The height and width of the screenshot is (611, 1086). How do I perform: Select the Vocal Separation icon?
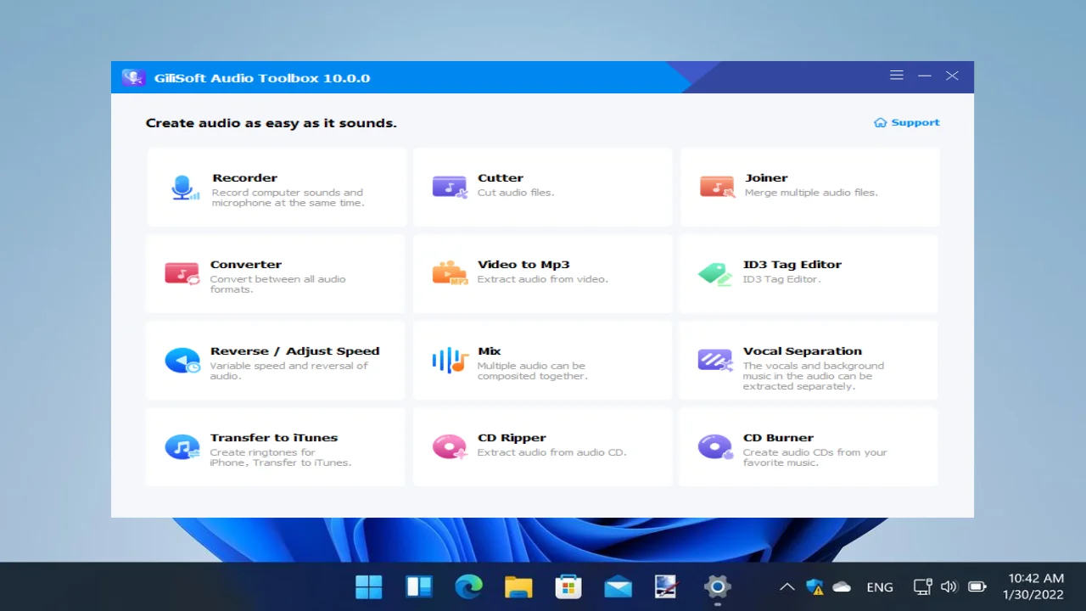pyautogui.click(x=715, y=361)
